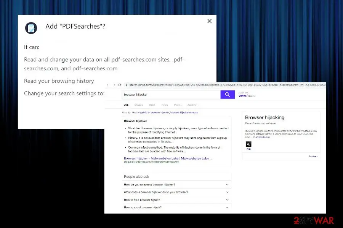
Task: Click blog.malwarebytes.com result URL
Action: click(x=151, y=161)
